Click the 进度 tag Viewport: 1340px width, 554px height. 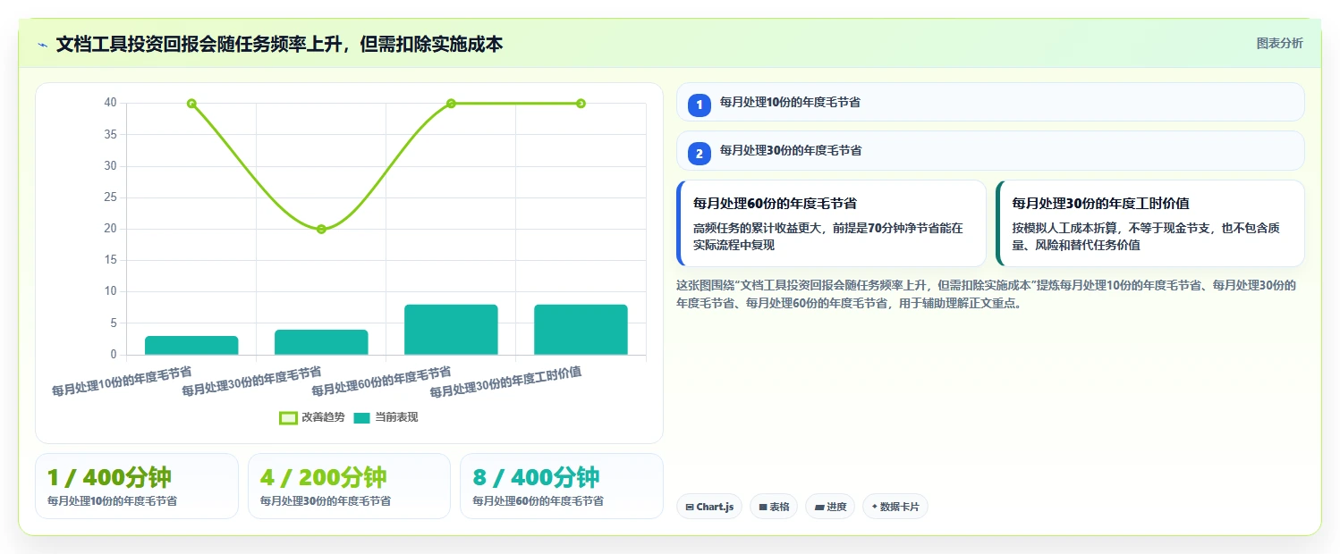830,507
